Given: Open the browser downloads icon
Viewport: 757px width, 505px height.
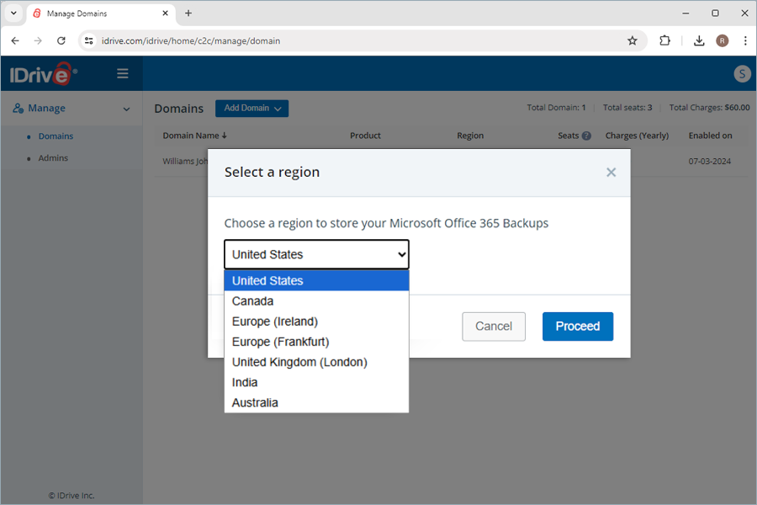Looking at the screenshot, I should click(x=699, y=40).
